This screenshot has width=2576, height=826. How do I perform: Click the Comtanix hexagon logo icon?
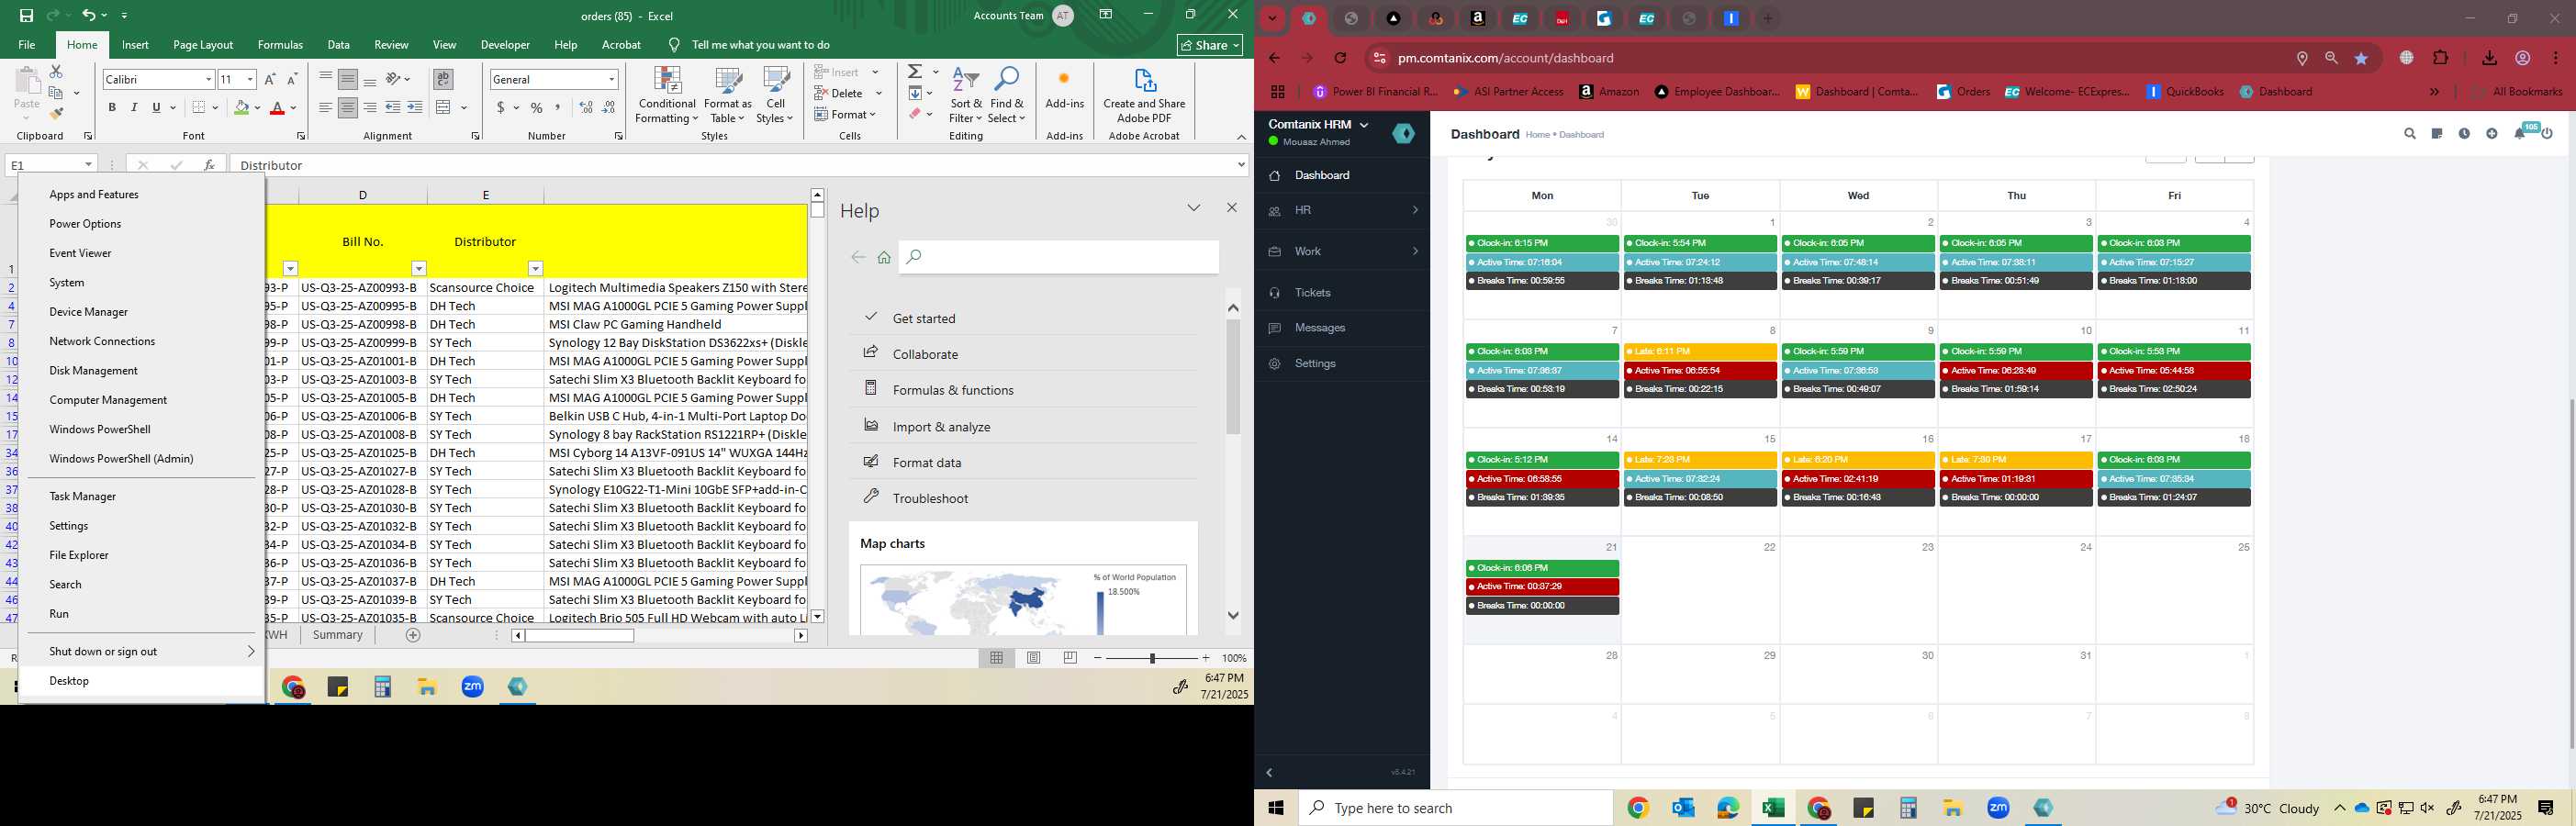[1404, 133]
